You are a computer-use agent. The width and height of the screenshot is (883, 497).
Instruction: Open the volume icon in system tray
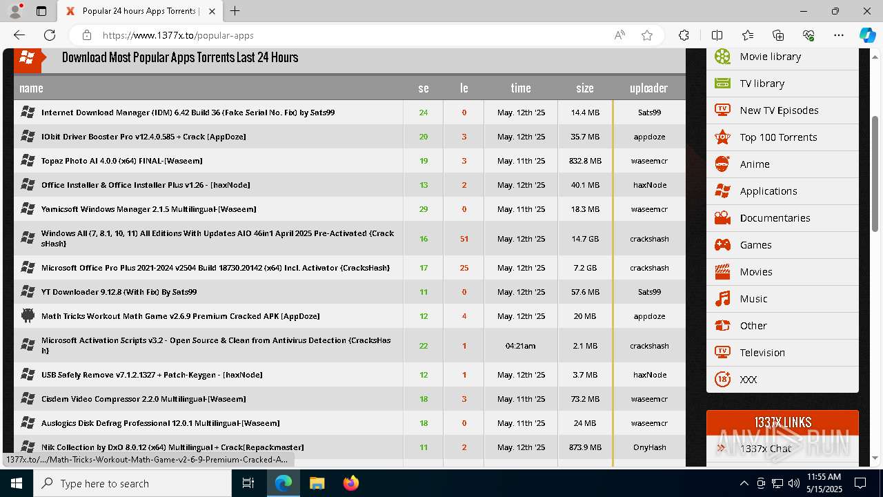(794, 483)
